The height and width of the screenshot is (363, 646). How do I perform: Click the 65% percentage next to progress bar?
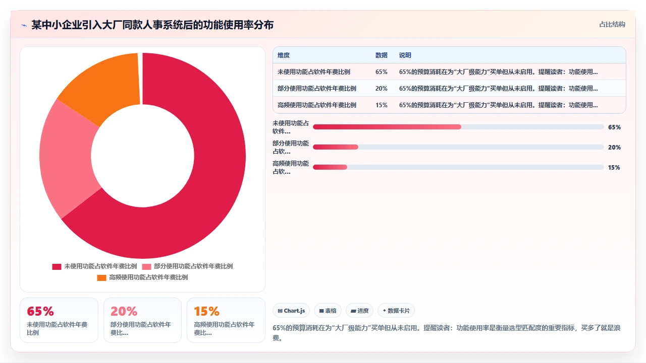[x=614, y=127]
